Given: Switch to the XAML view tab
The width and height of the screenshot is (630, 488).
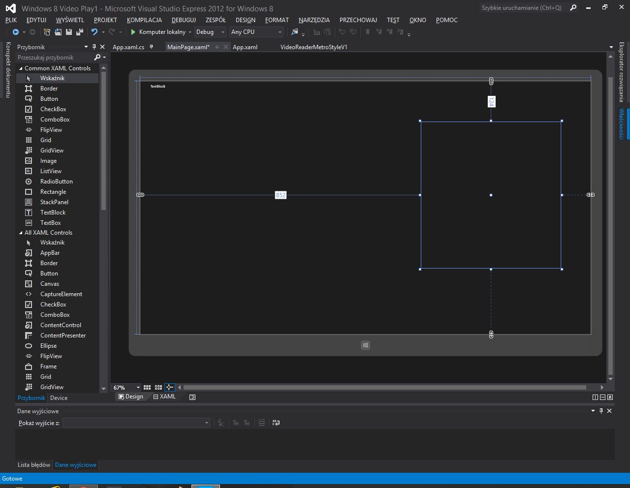Looking at the screenshot, I should [164, 396].
